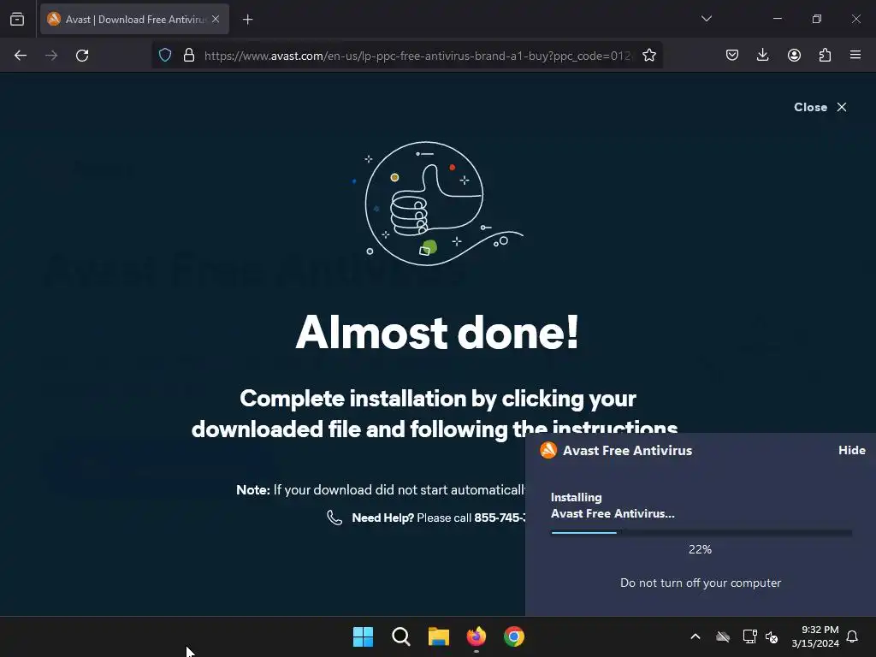Show hidden system tray icons
The height and width of the screenshot is (657, 876).
695,636
